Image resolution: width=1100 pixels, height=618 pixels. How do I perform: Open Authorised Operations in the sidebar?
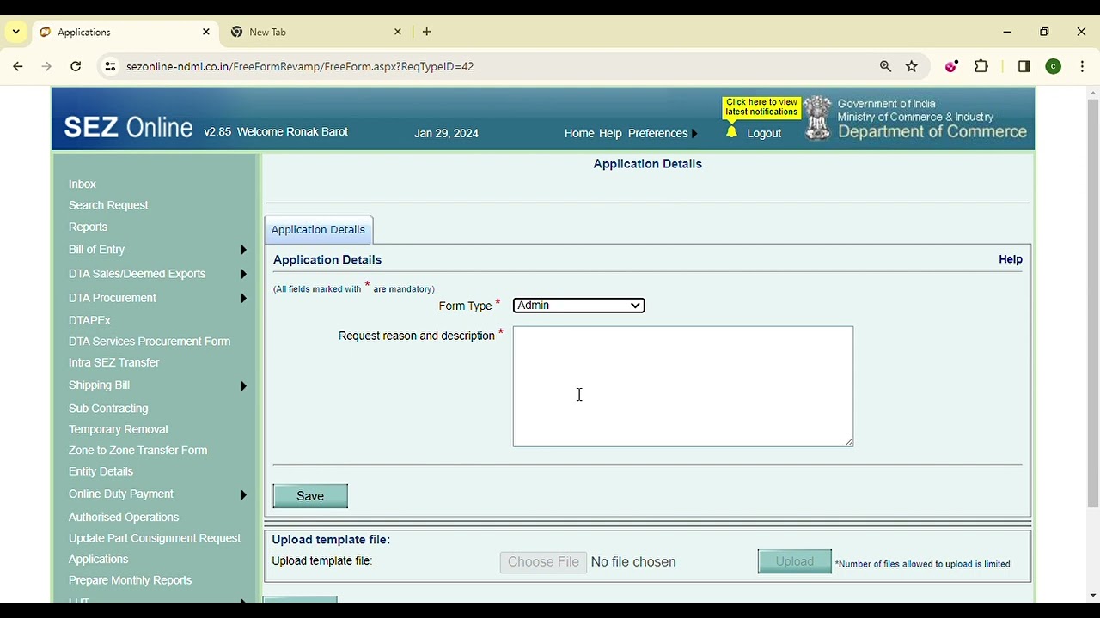point(124,518)
